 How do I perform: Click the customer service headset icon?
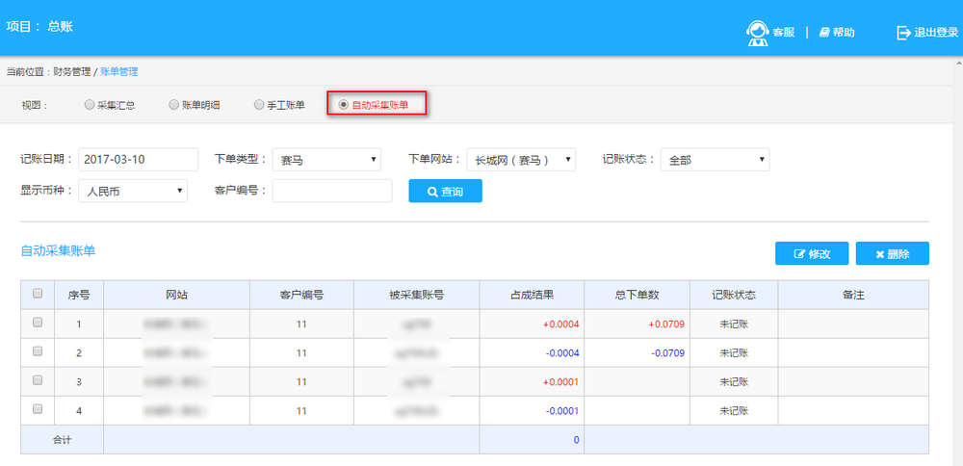pyautogui.click(x=758, y=33)
